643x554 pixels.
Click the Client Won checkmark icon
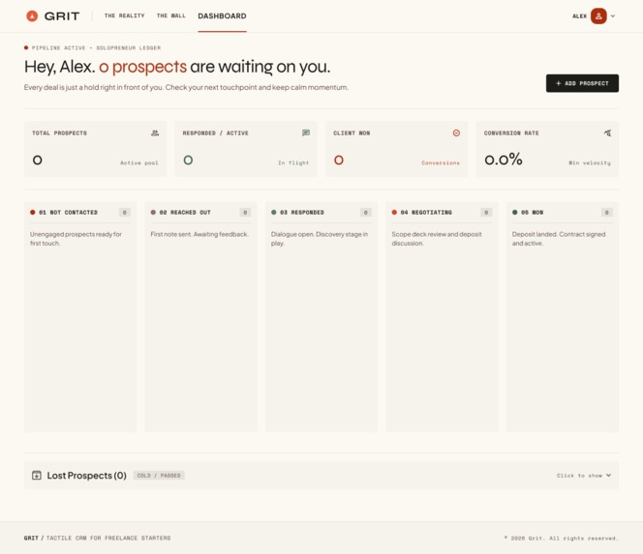456,132
